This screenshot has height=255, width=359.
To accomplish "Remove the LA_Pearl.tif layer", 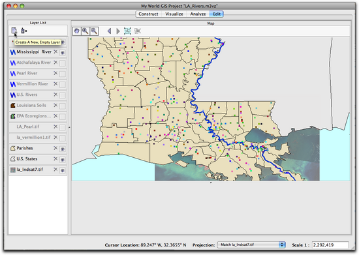I will (55, 127).
